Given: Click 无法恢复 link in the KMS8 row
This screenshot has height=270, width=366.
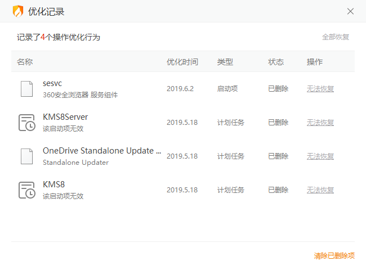Looking at the screenshot, I should tap(320, 190).
